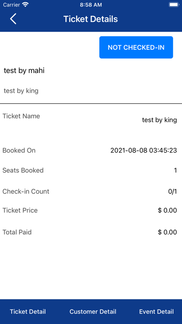Tap the Ticket Details header title
This screenshot has height=324, width=182.
pos(91,19)
